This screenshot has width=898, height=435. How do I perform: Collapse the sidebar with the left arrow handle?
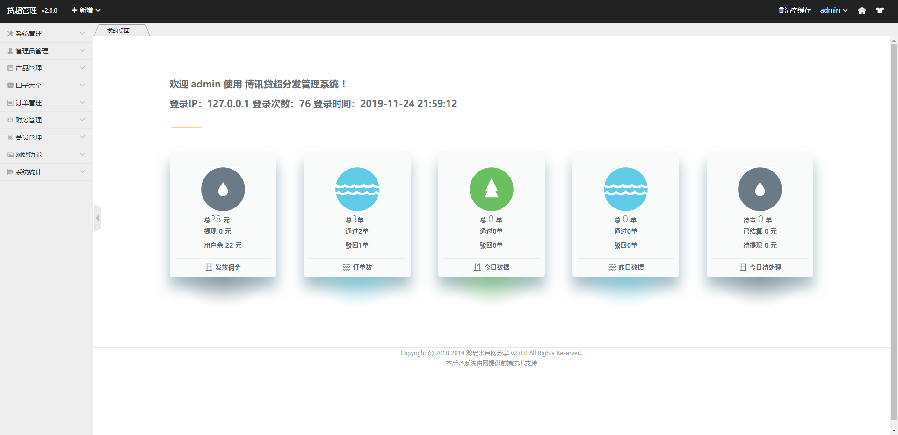(x=97, y=218)
